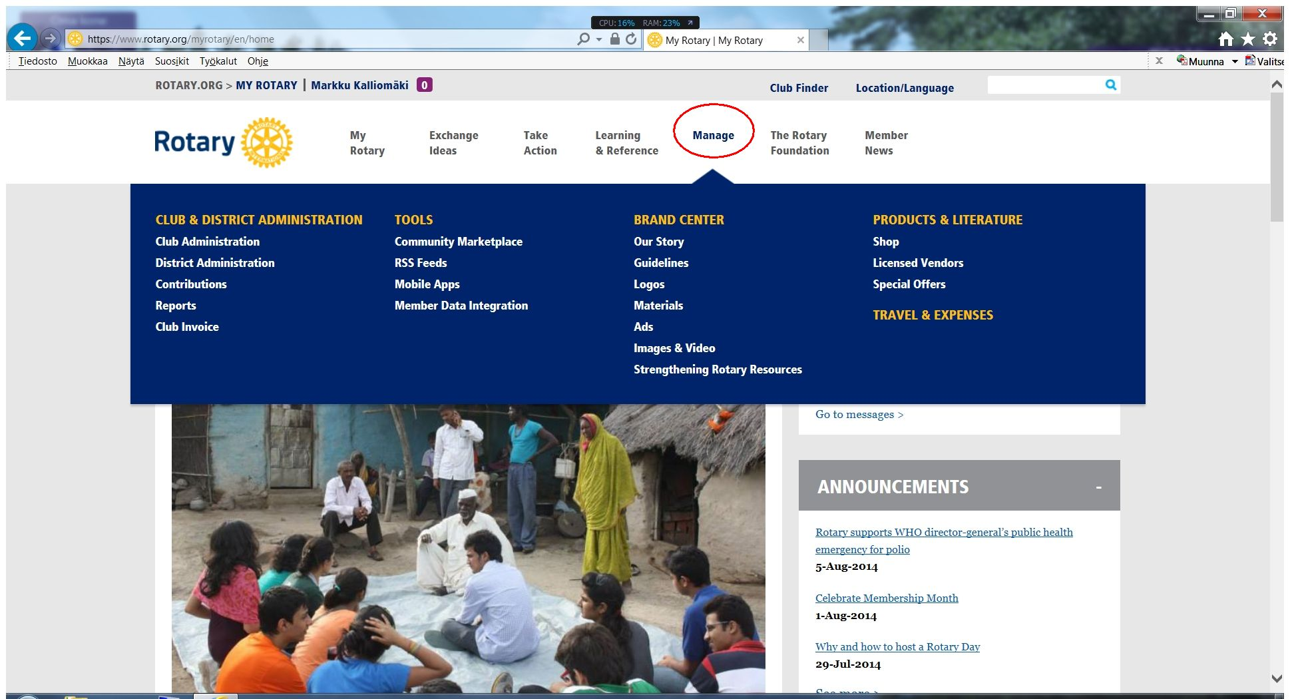
Task: Select Take Action in main navigation
Action: (x=540, y=143)
